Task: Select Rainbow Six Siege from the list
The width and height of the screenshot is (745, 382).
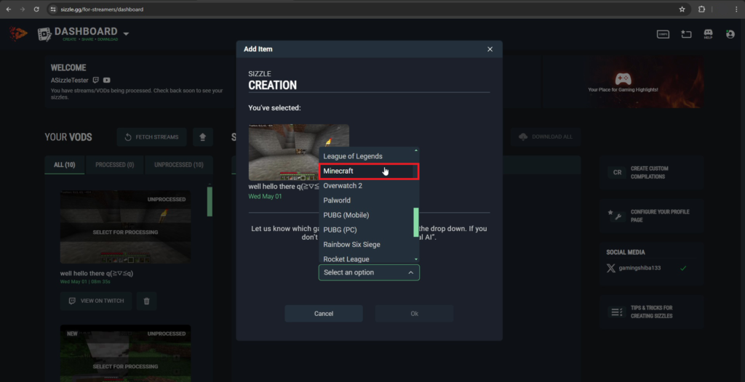Action: point(369,245)
